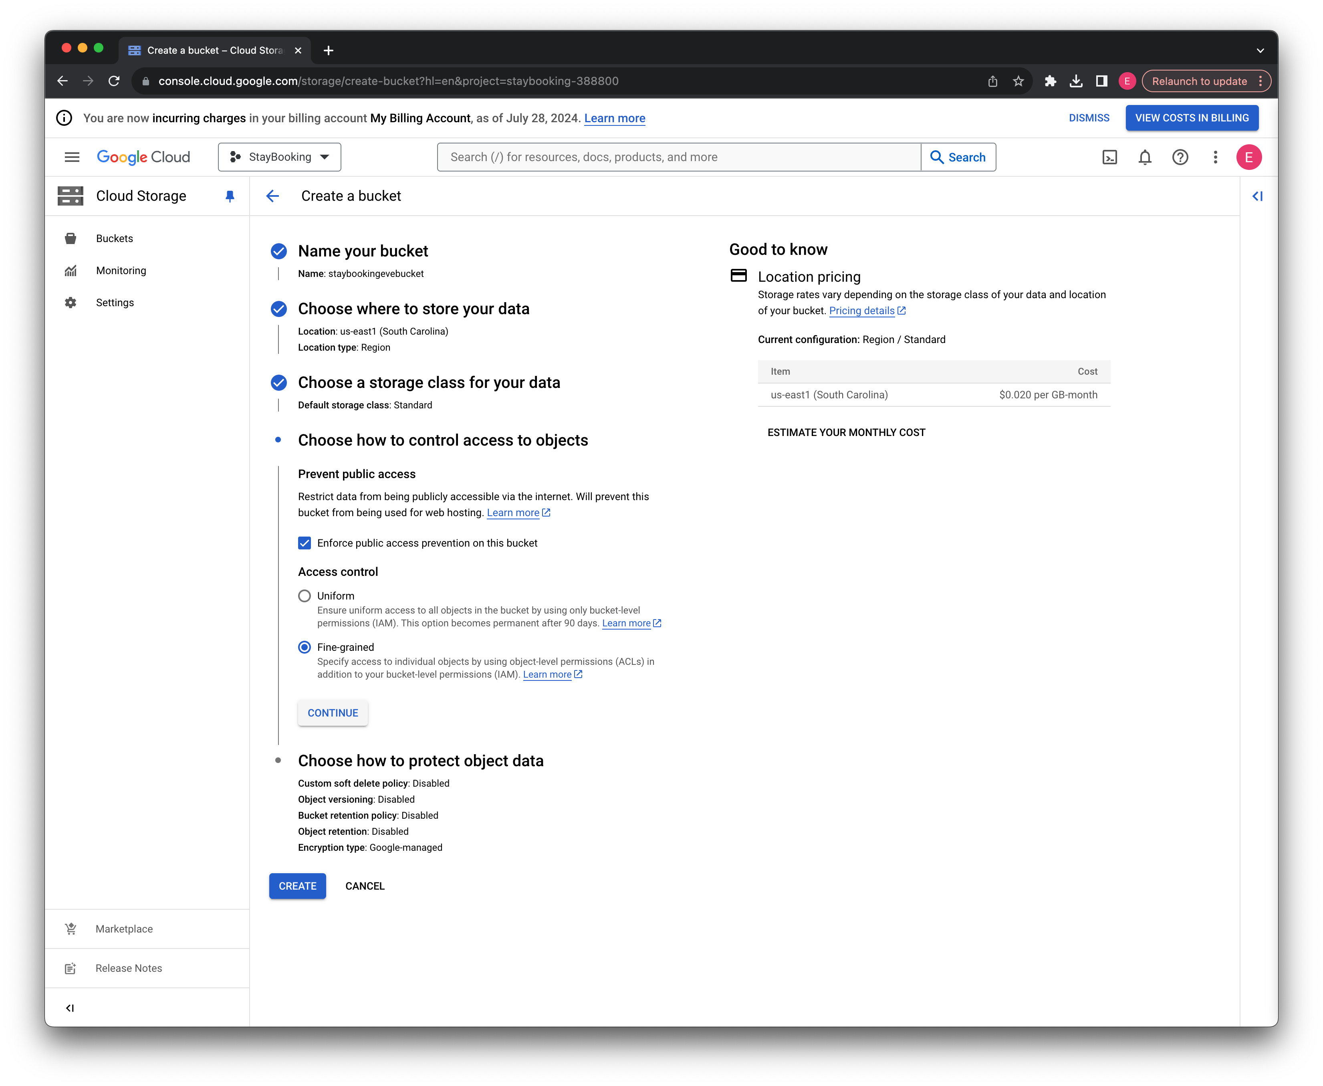Viewport: 1323px width, 1086px height.
Task: Open Monitoring in the sidebar
Action: pos(121,270)
